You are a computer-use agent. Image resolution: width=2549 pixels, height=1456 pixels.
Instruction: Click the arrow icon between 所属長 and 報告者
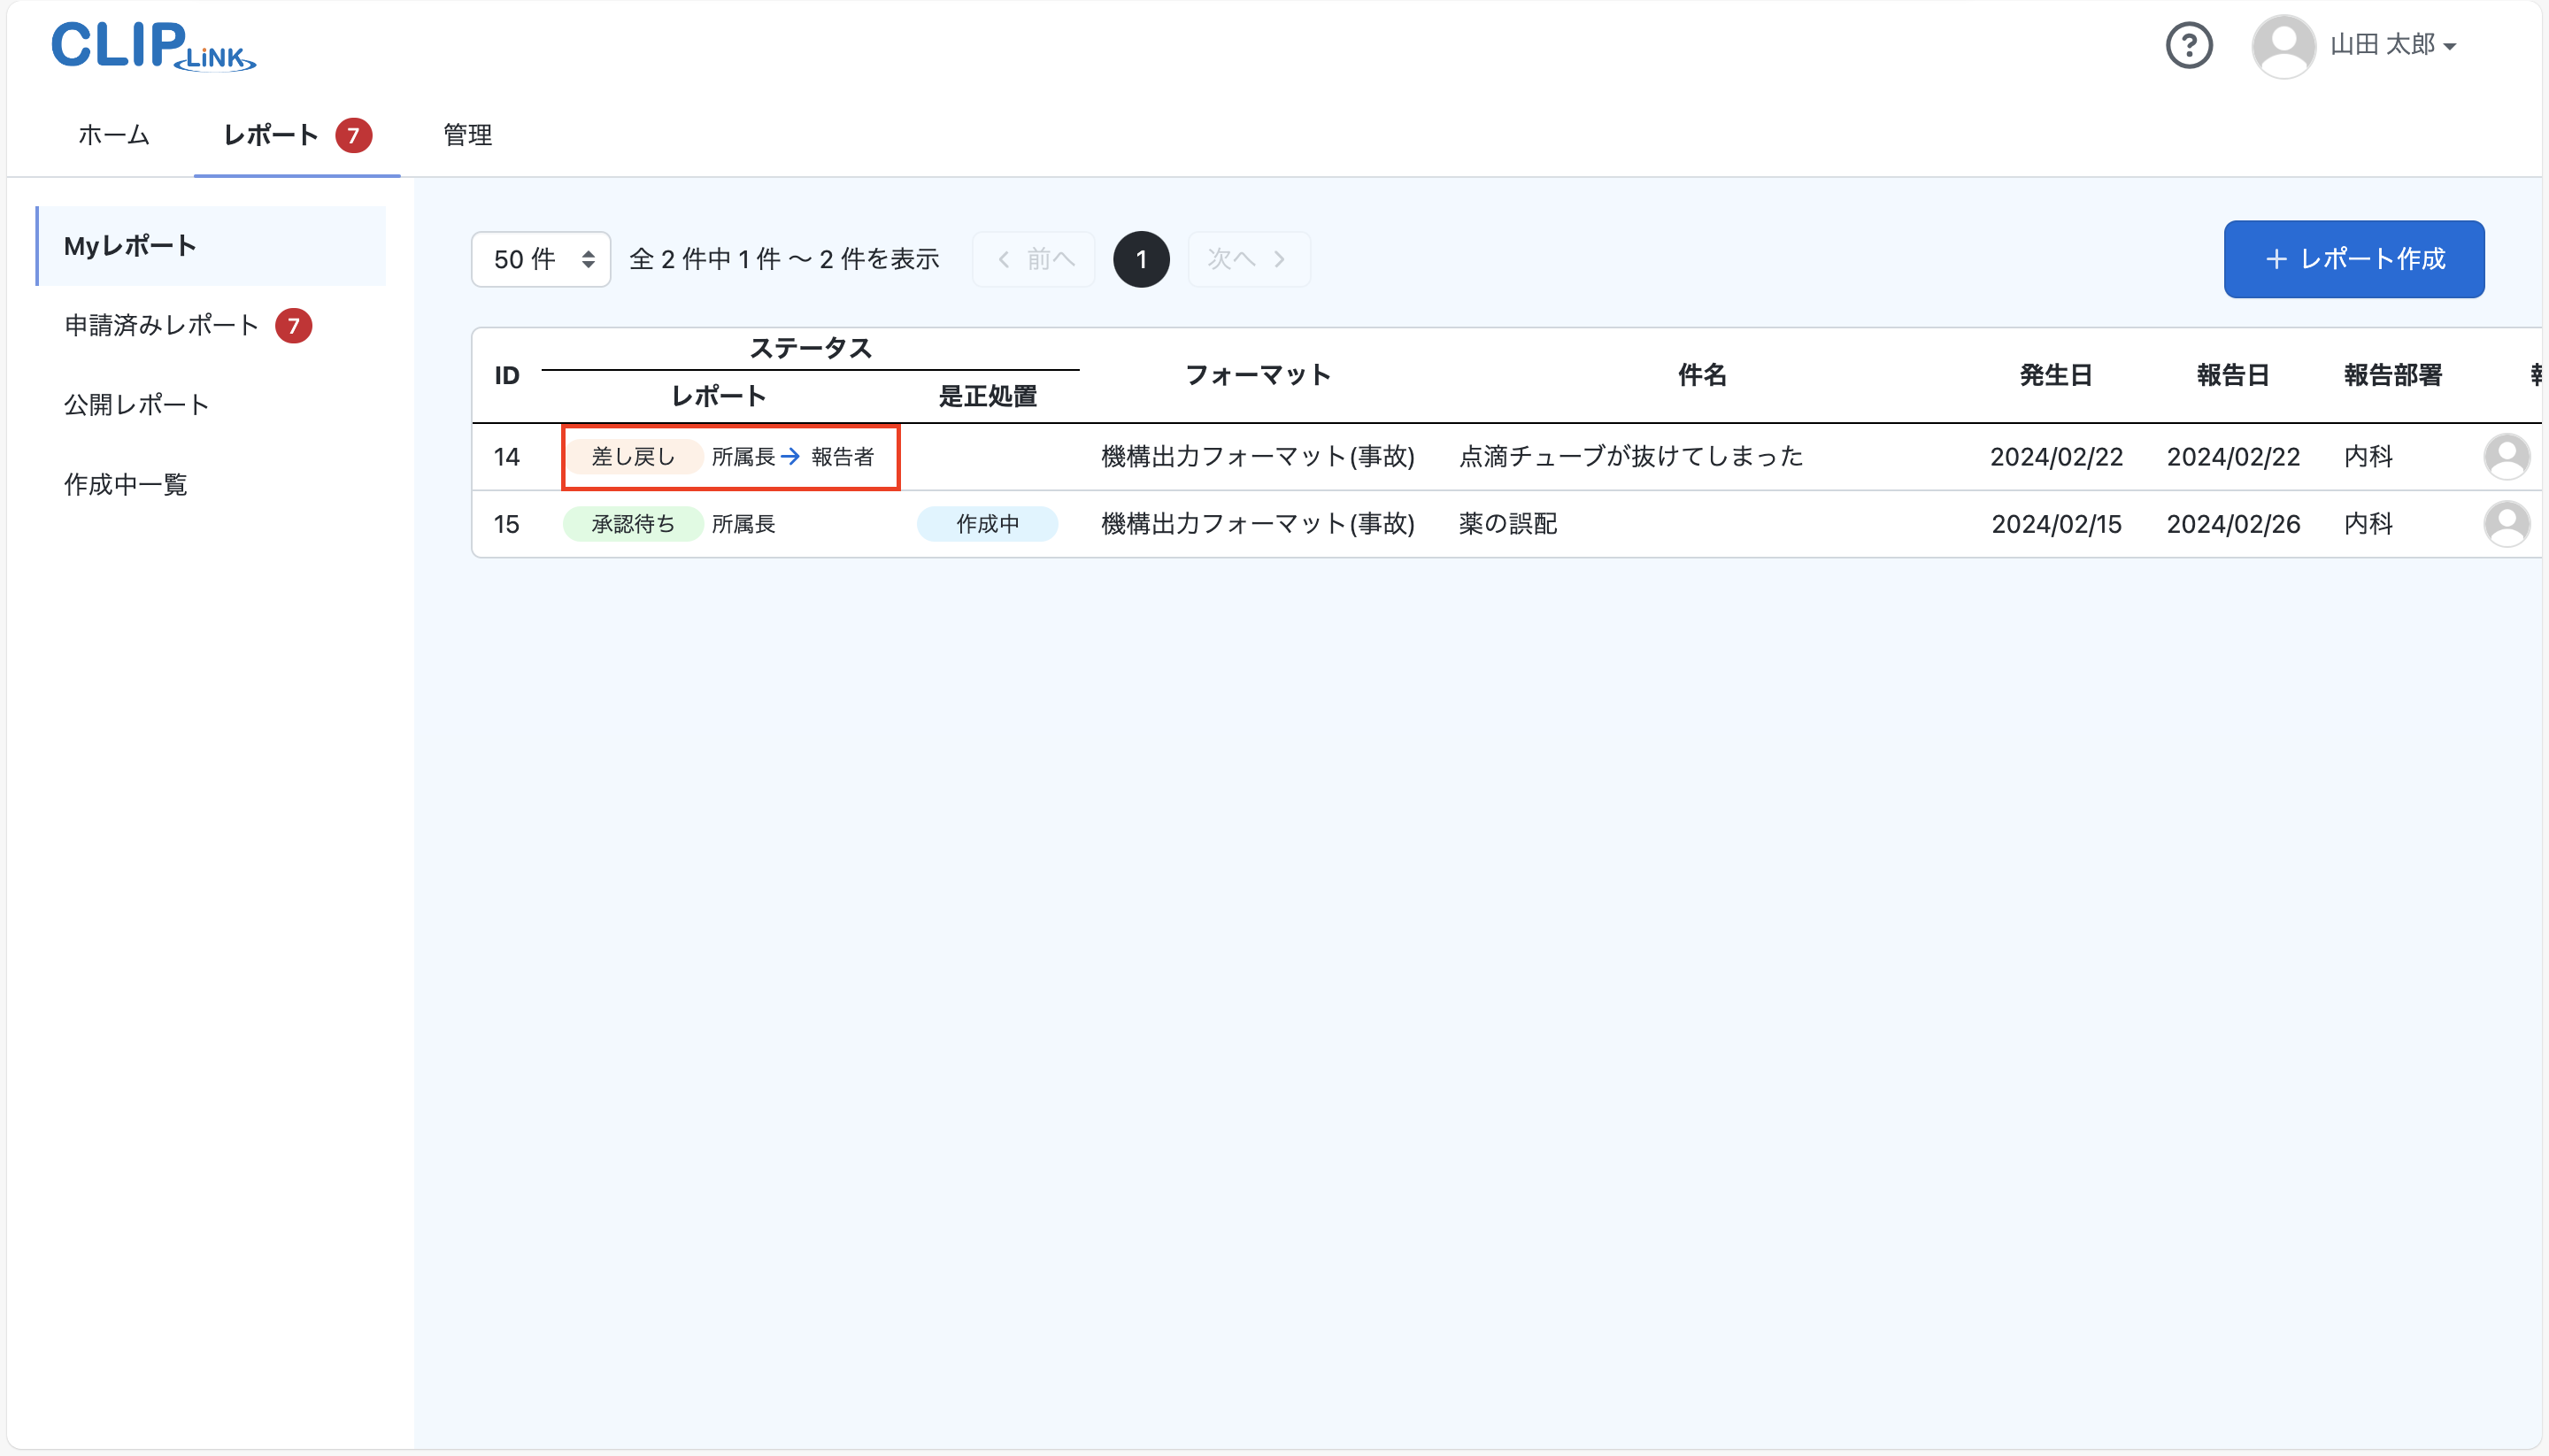[790, 456]
